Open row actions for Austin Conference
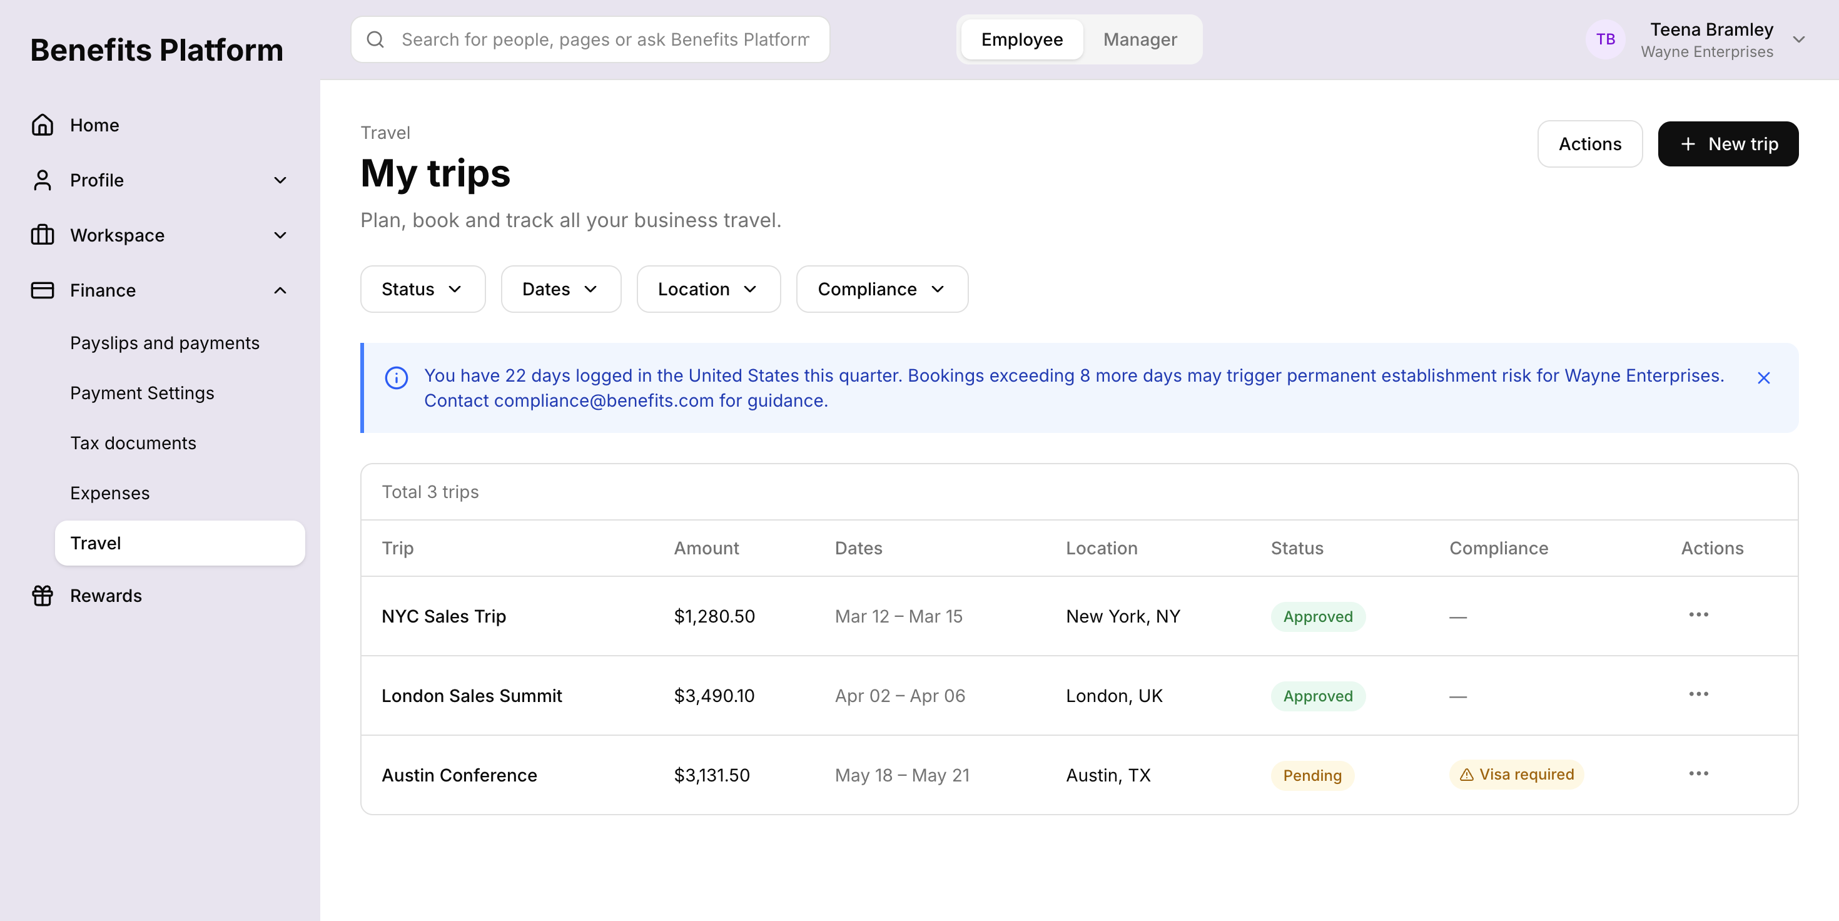The height and width of the screenshot is (921, 1839). point(1698,774)
